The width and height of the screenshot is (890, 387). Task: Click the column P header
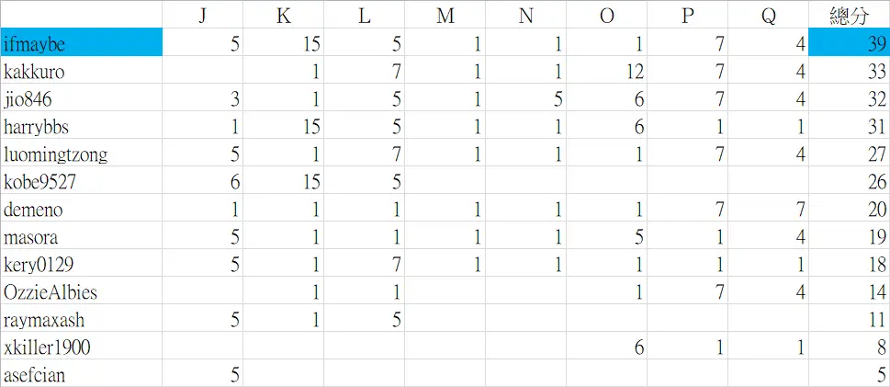[688, 16]
